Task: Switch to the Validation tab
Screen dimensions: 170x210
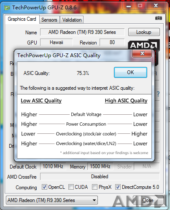Action: click(x=72, y=20)
